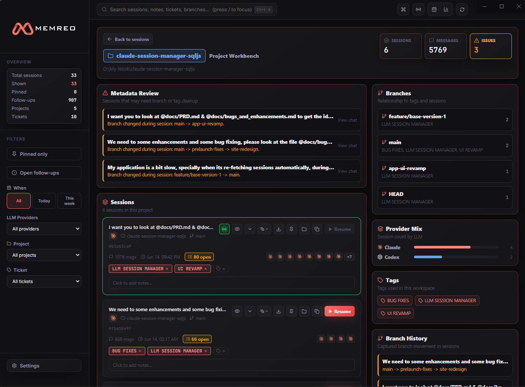
Task: Click the AI sparkle menu on the b5ab3ca9 session
Action: [x=264, y=229]
